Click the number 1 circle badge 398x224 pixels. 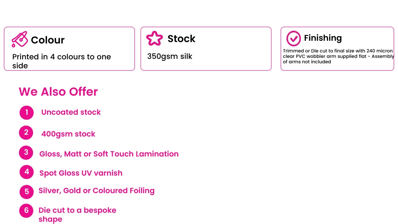[x=27, y=112]
